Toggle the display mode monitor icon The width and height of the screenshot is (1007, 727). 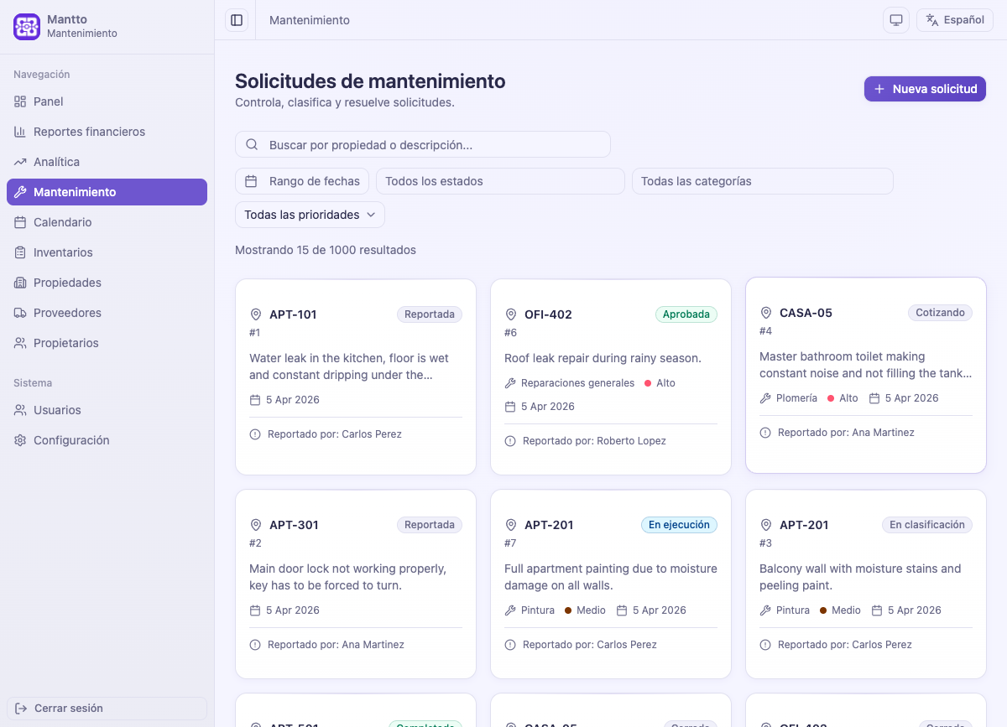(x=895, y=19)
